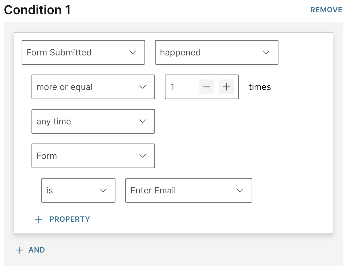Click the chevron arrow on any time
Viewport: 347px width, 271px height.
pos(143,121)
